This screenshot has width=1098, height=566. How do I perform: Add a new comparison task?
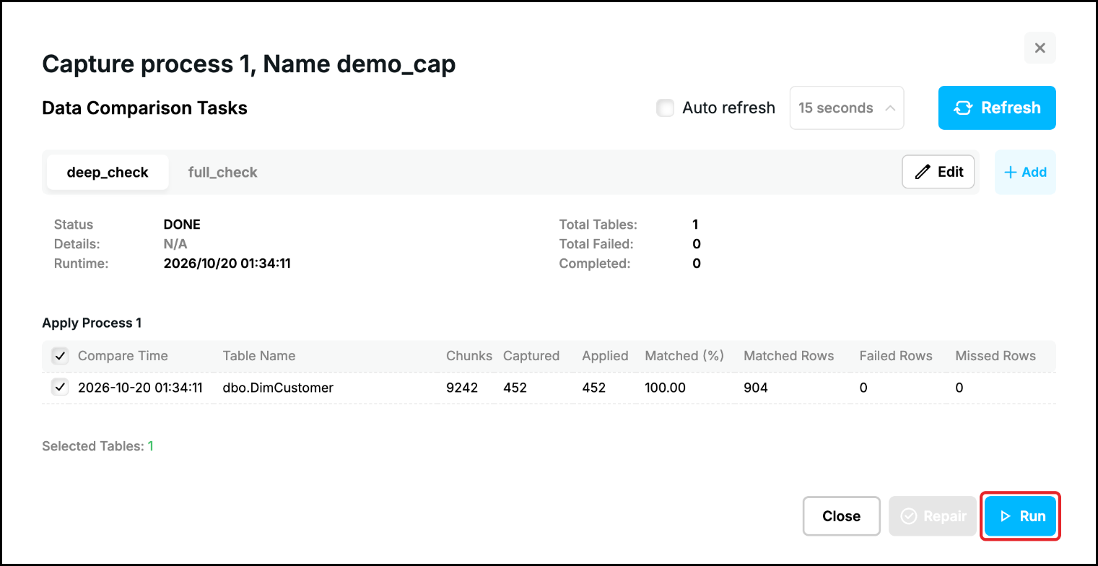(1025, 173)
